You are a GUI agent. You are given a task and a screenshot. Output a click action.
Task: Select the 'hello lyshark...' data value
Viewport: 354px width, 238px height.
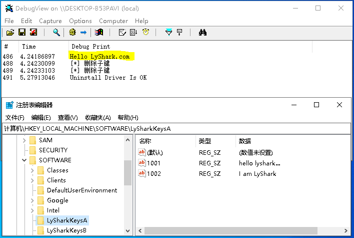tap(259, 163)
